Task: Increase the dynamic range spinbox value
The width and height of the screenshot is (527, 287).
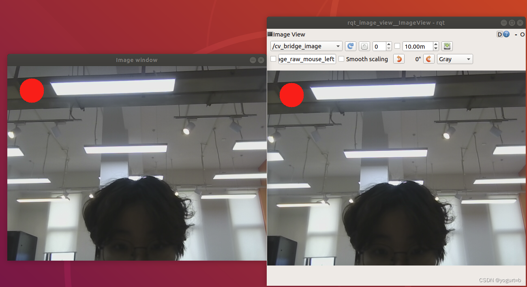Action: (x=389, y=44)
